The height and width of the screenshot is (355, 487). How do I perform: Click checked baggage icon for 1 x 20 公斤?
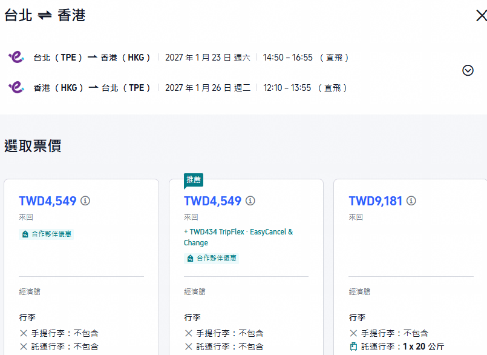(353, 347)
